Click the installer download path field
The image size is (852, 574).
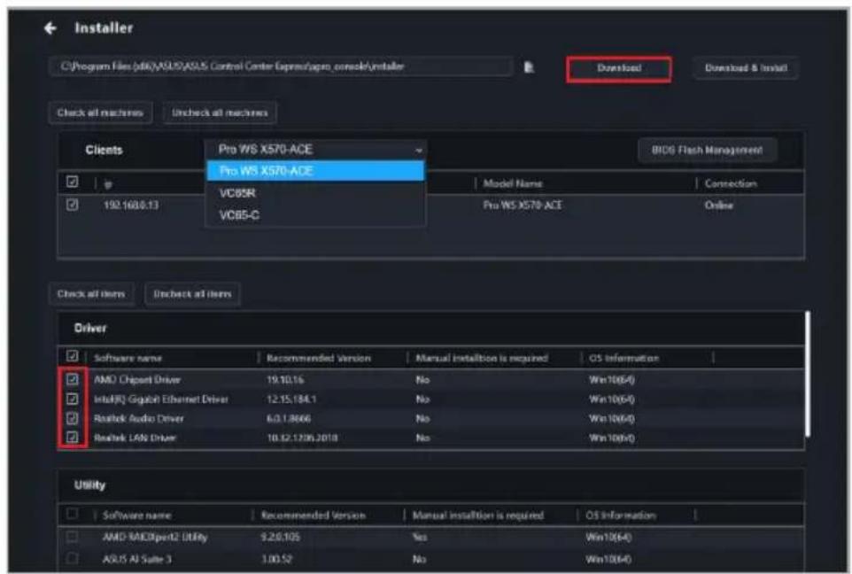[281, 66]
